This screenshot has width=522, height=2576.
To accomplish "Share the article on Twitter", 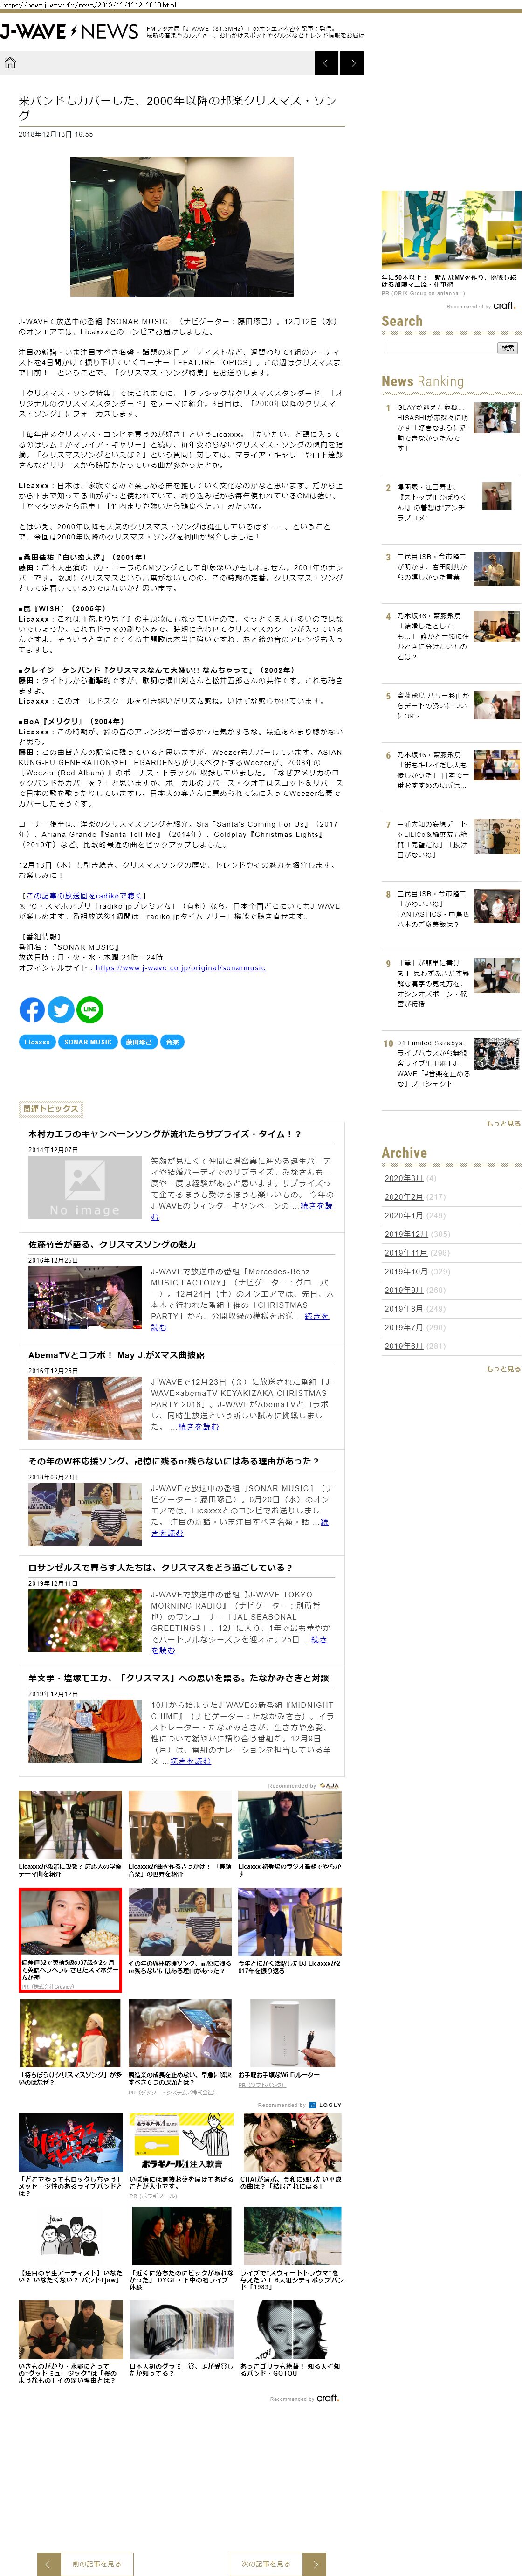I will [61, 1010].
